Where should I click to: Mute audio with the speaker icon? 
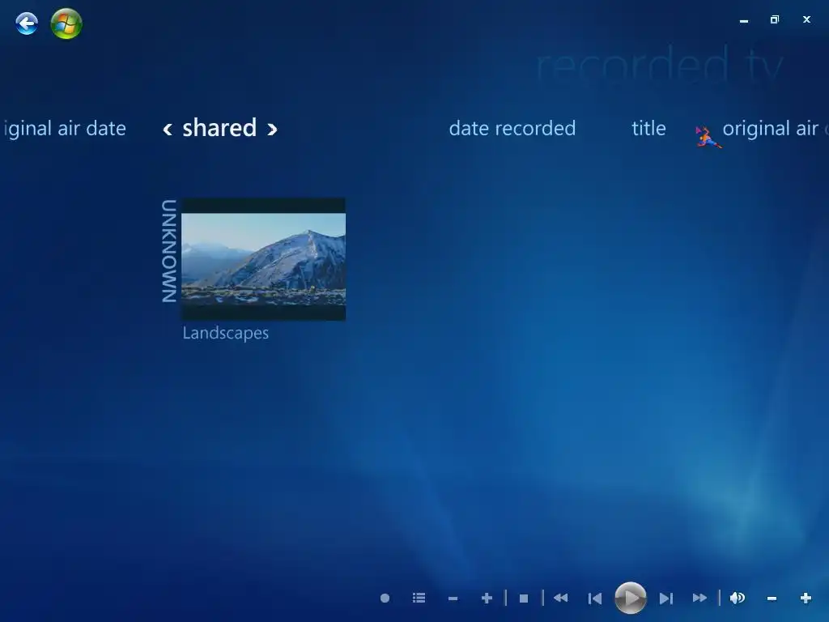point(738,599)
